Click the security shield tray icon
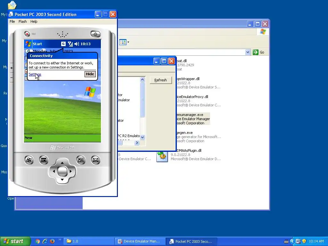 tap(304, 241)
